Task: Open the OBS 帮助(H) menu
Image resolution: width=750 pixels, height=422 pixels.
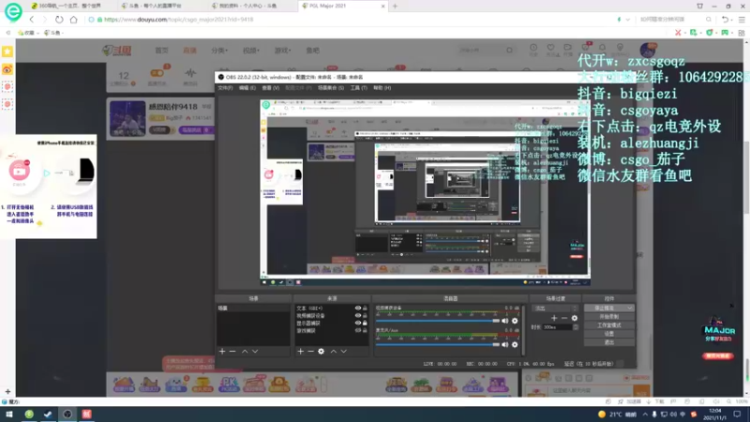Action: (x=382, y=88)
